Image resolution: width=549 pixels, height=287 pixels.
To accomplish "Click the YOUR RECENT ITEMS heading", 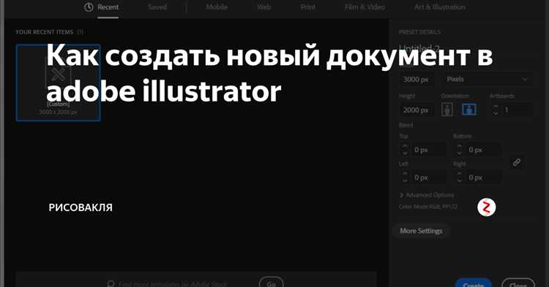I will [45, 32].
